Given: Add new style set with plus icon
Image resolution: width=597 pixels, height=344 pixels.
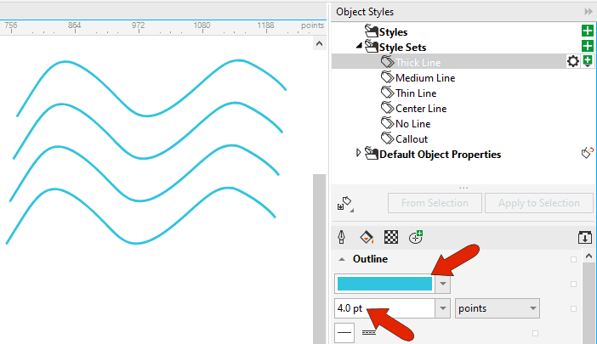Looking at the screenshot, I should [587, 47].
